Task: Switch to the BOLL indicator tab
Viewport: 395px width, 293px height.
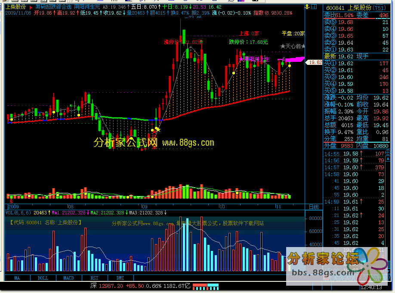Action: [43, 278]
